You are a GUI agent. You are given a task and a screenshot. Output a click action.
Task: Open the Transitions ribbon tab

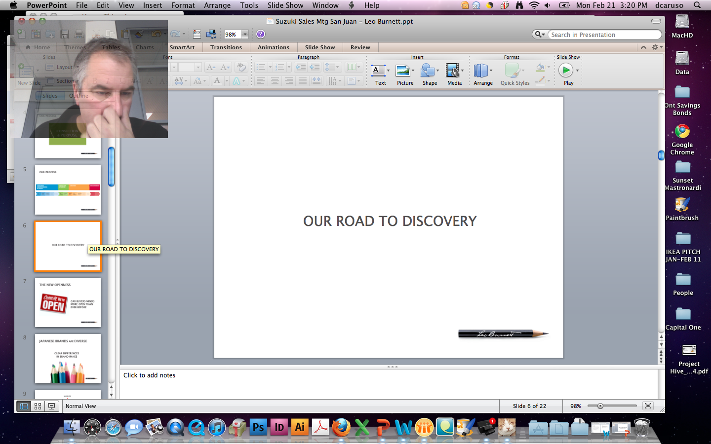[226, 47]
